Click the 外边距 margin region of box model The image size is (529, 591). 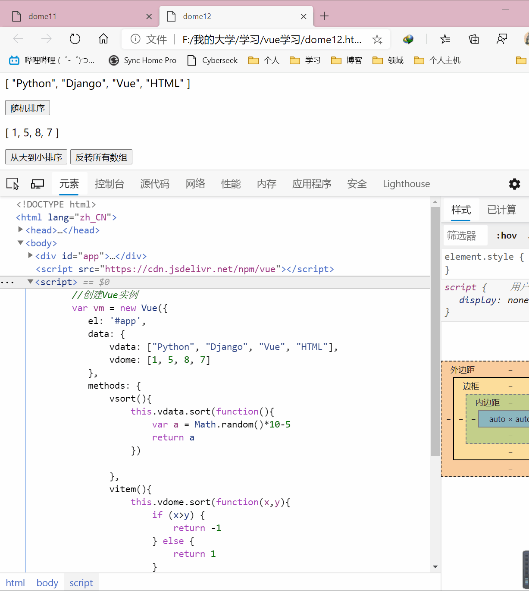462,370
